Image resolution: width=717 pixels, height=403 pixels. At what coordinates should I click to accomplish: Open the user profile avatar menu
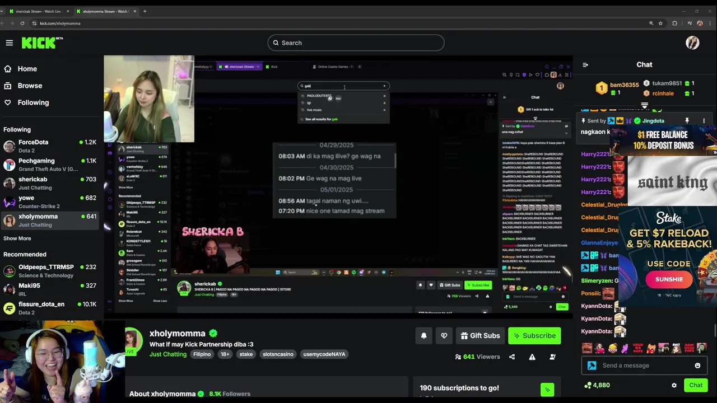[x=692, y=43]
